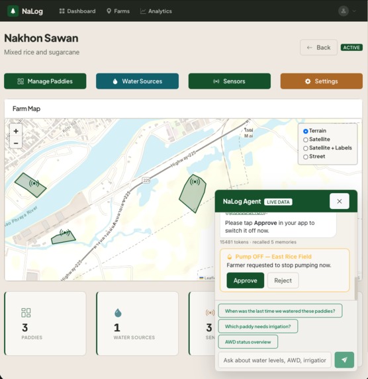The width and height of the screenshot is (368, 379).
Task: Reject the Pump OFF request
Action: pyautogui.click(x=283, y=280)
